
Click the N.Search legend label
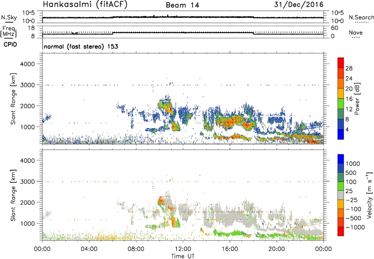361,17
